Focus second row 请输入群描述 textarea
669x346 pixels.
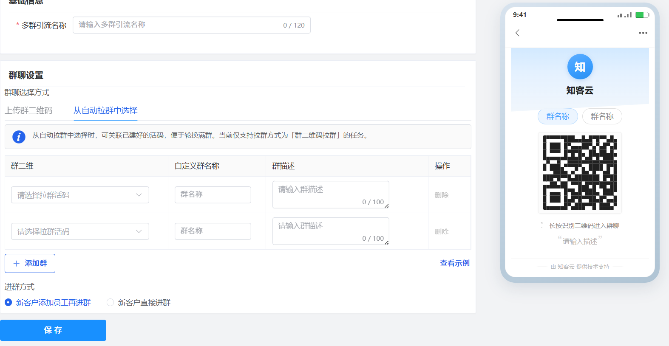[331, 231]
